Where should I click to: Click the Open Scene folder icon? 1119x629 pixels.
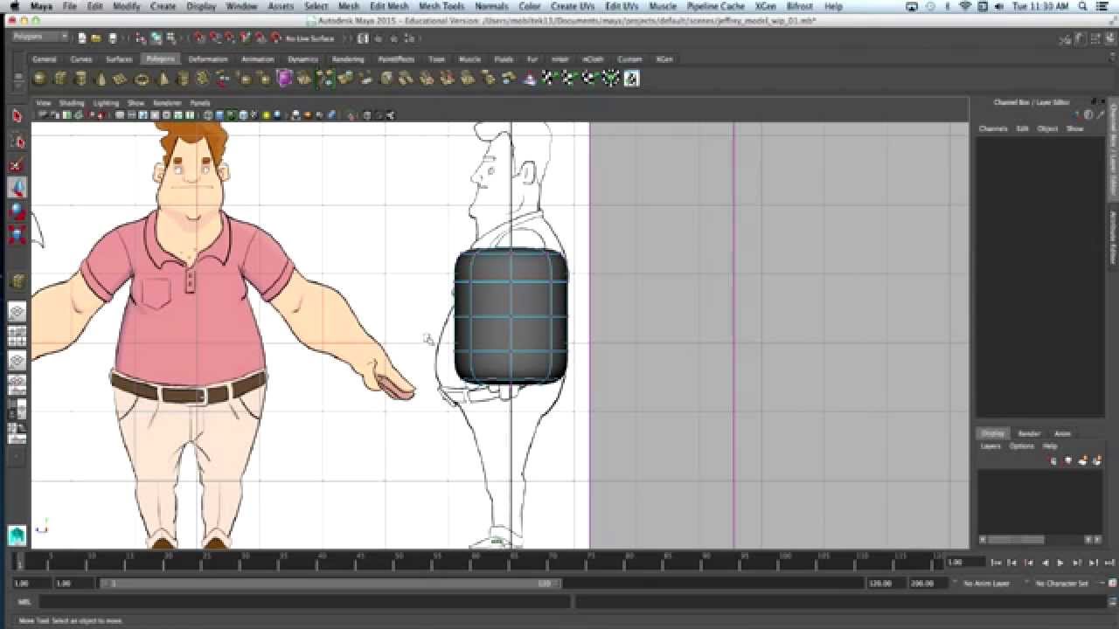coord(97,38)
